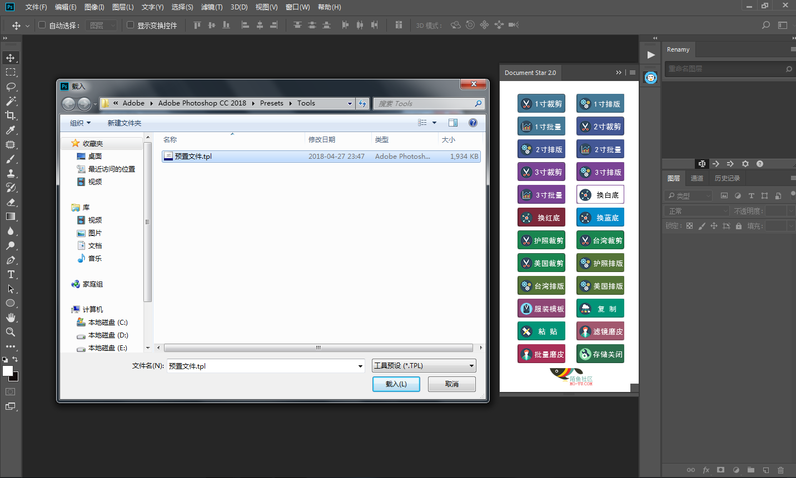Open the view options dropdown arrow in dialog
Image resolution: width=796 pixels, height=478 pixels.
pos(435,123)
